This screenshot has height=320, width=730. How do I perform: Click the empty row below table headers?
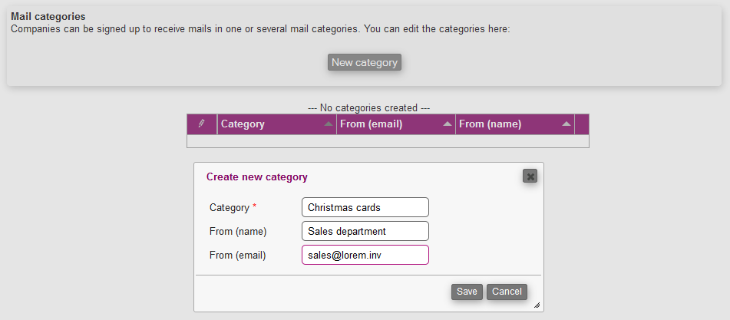pos(388,141)
